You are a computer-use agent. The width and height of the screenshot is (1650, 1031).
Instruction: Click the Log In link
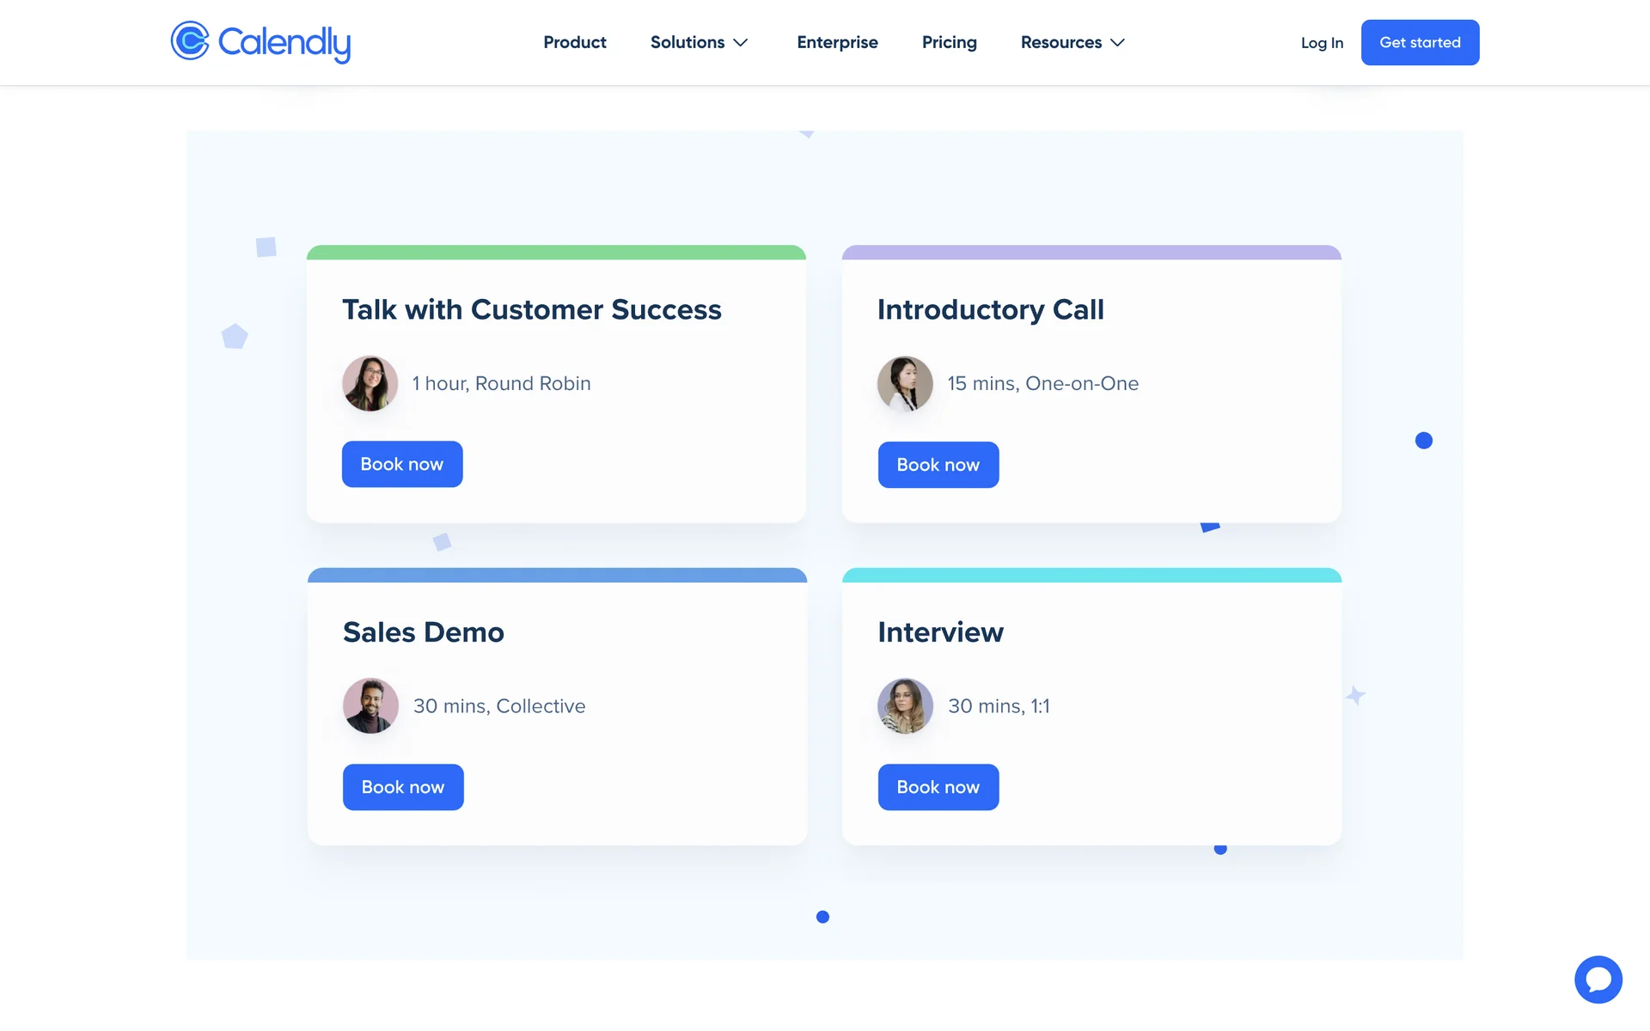tap(1321, 43)
